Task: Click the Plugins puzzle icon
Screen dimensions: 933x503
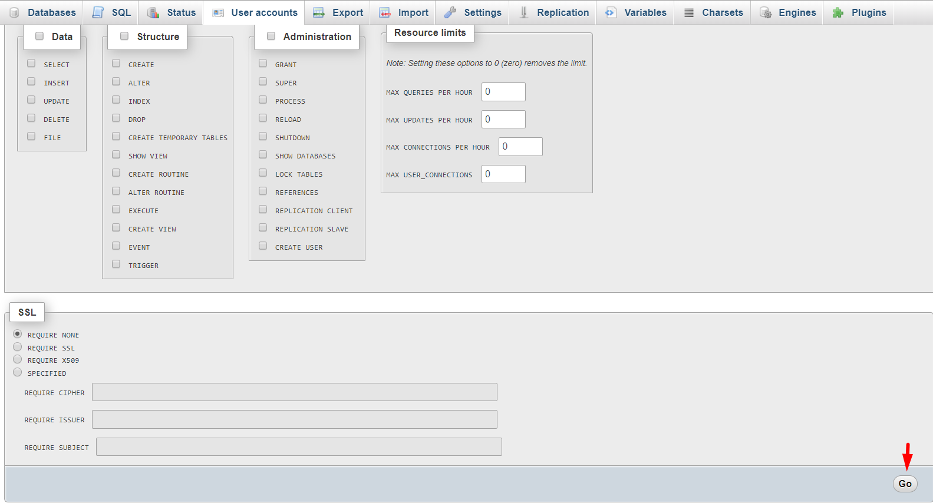Action: pyautogui.click(x=838, y=12)
